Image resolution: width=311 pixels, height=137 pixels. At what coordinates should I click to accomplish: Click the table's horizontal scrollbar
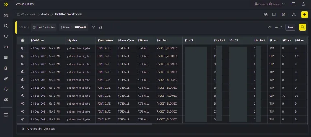coord(84,124)
